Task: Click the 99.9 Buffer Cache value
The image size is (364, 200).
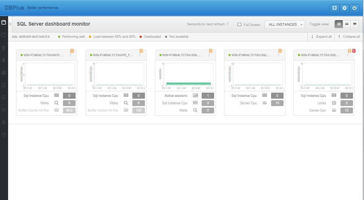Action: 69,110
